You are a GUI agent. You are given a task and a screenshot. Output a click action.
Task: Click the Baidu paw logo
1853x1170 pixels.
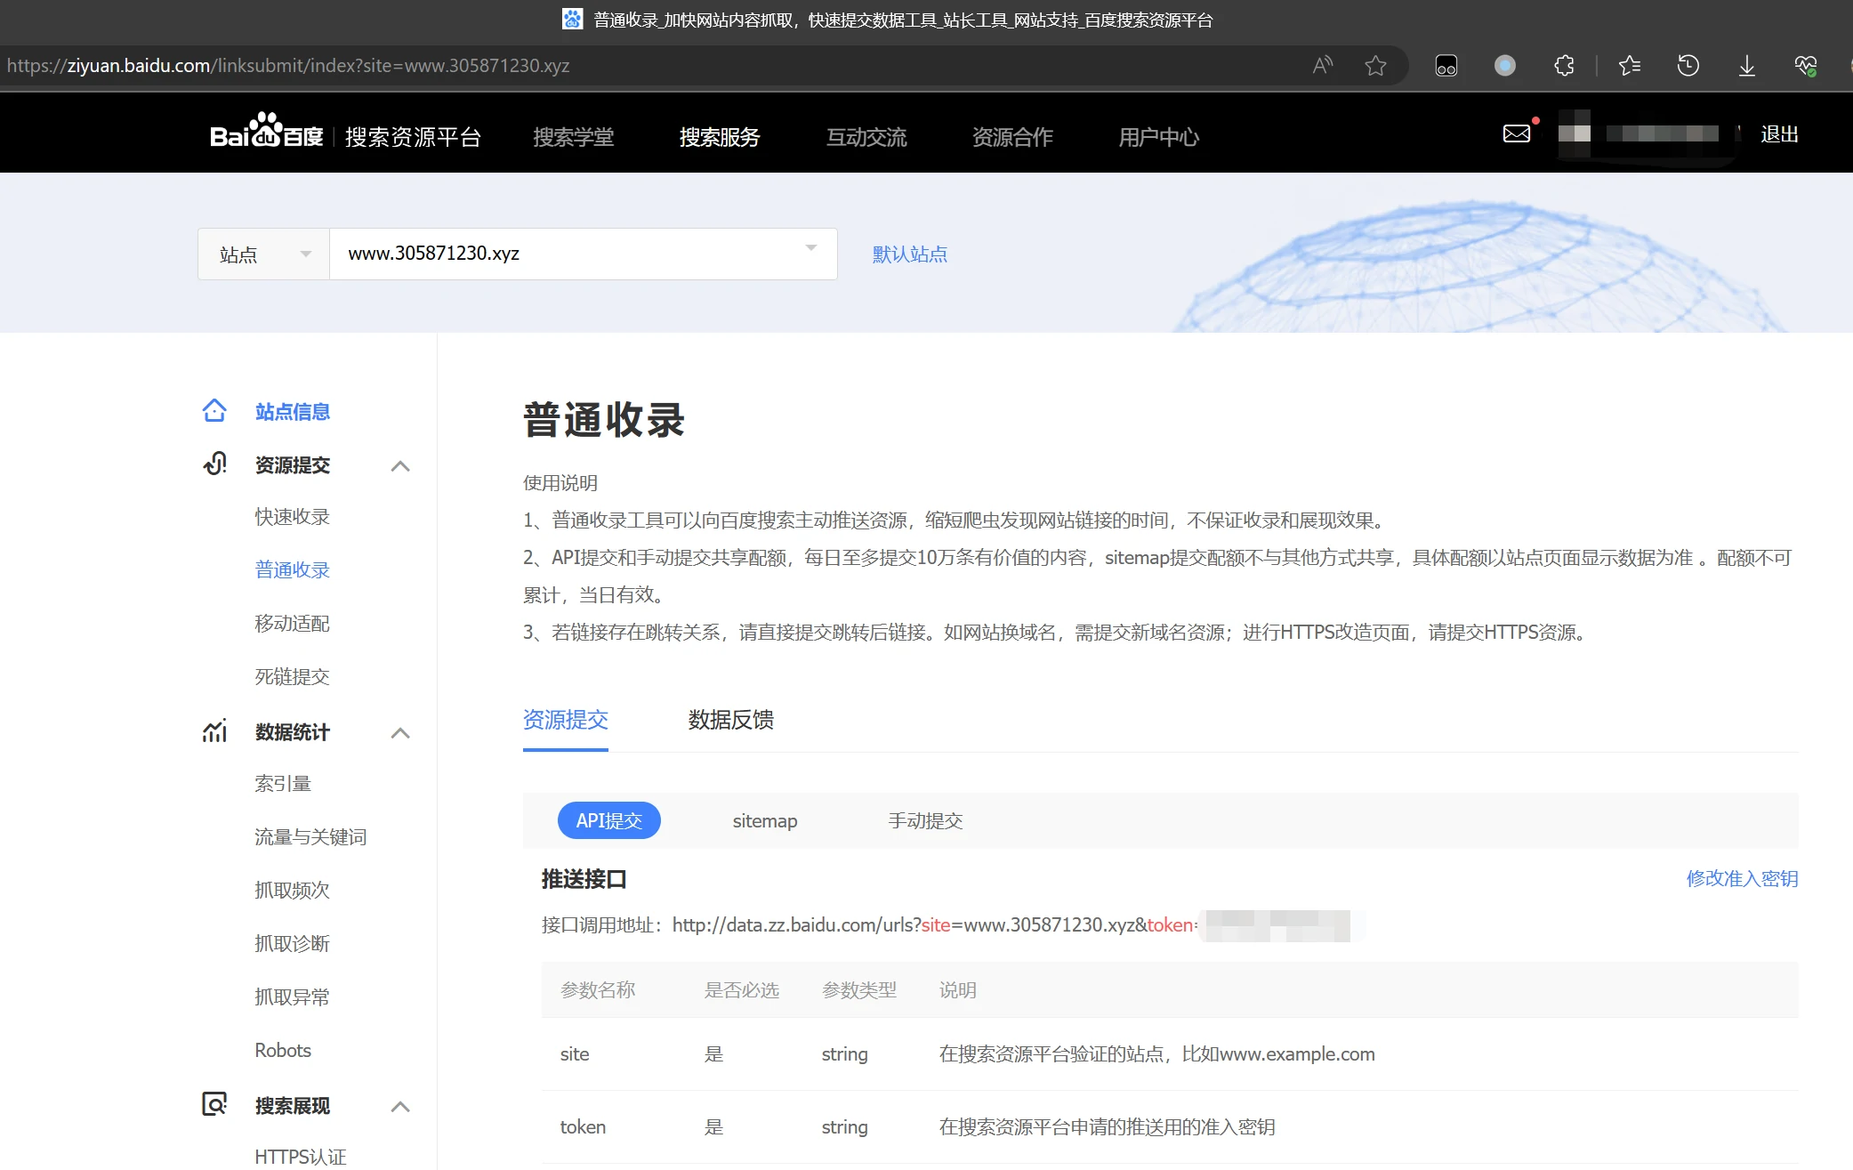pyautogui.click(x=267, y=130)
